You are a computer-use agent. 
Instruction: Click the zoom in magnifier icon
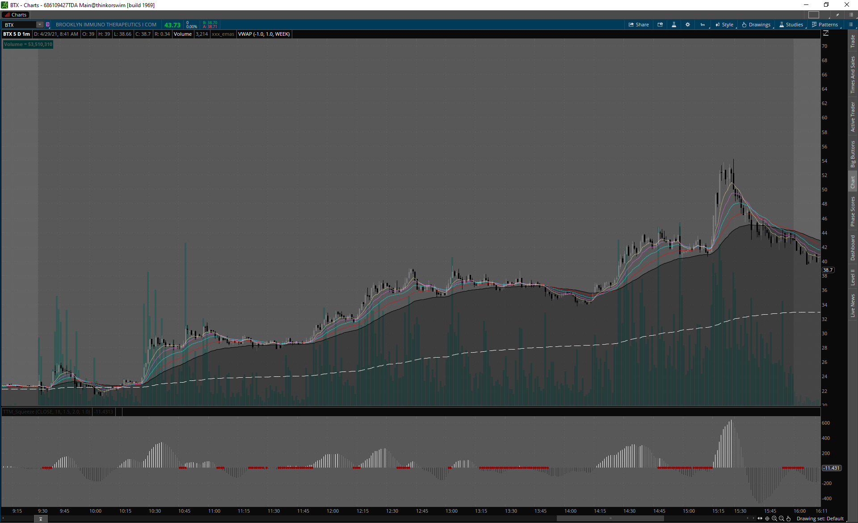774,519
